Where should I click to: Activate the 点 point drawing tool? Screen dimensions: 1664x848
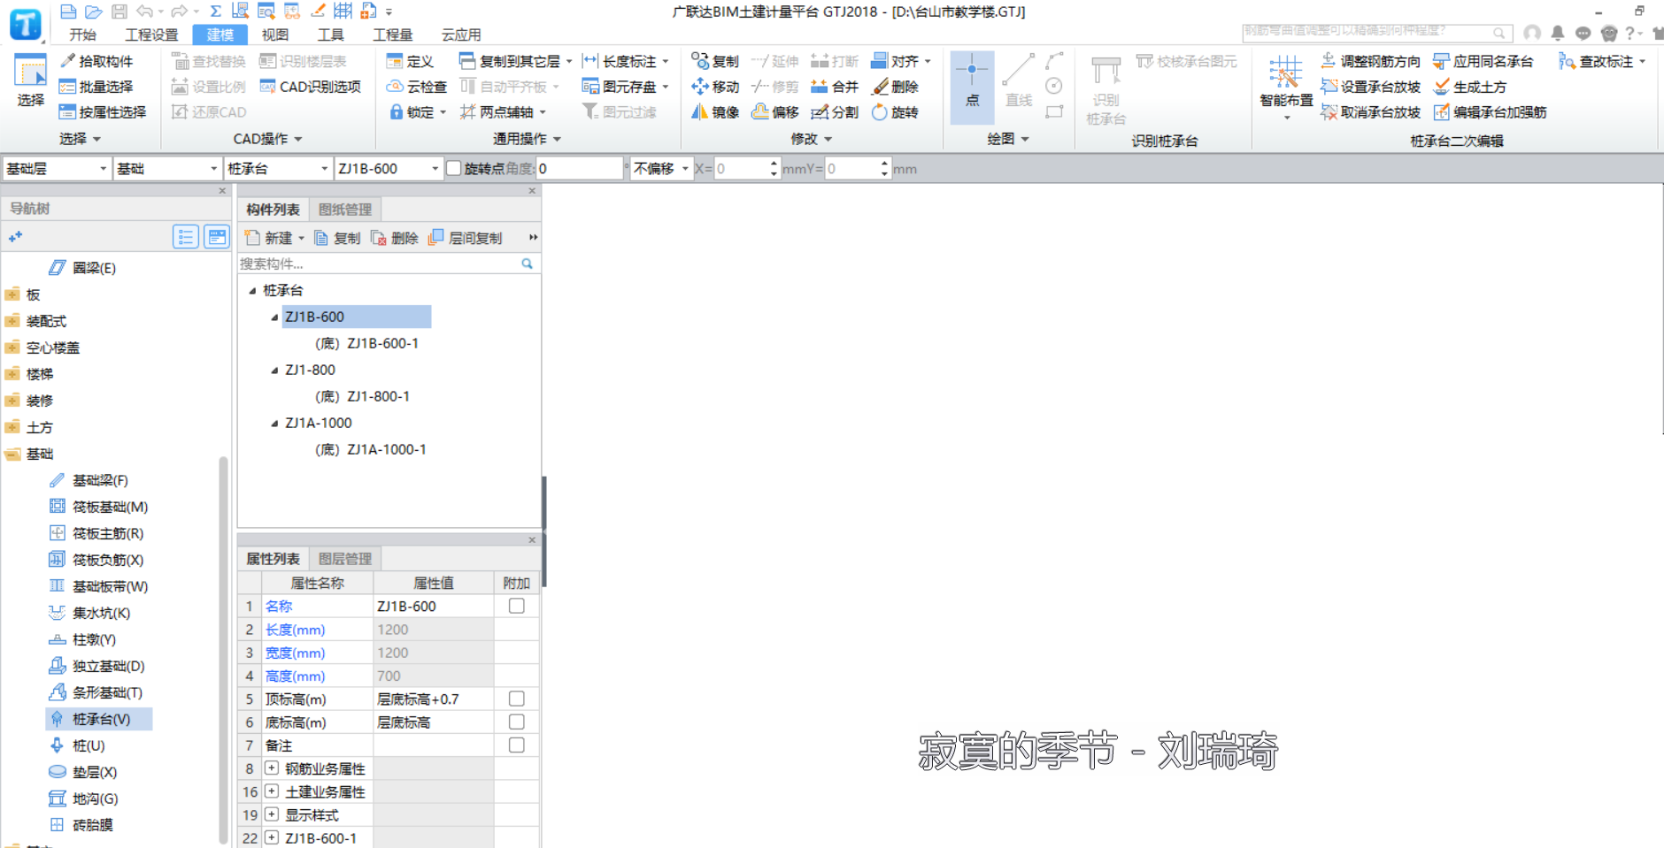coord(972,86)
